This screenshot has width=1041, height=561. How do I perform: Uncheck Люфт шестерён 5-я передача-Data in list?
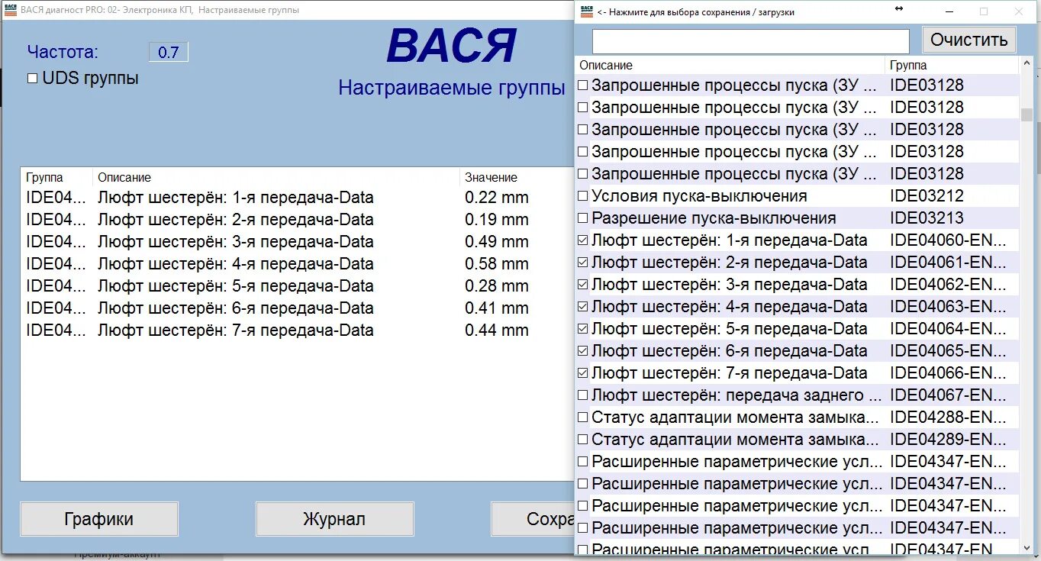pyautogui.click(x=583, y=329)
